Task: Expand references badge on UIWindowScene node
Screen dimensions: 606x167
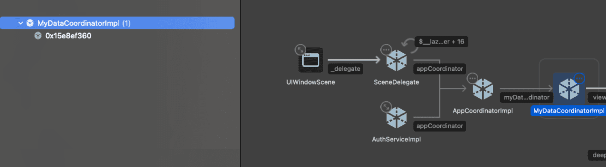Action: coord(300,50)
